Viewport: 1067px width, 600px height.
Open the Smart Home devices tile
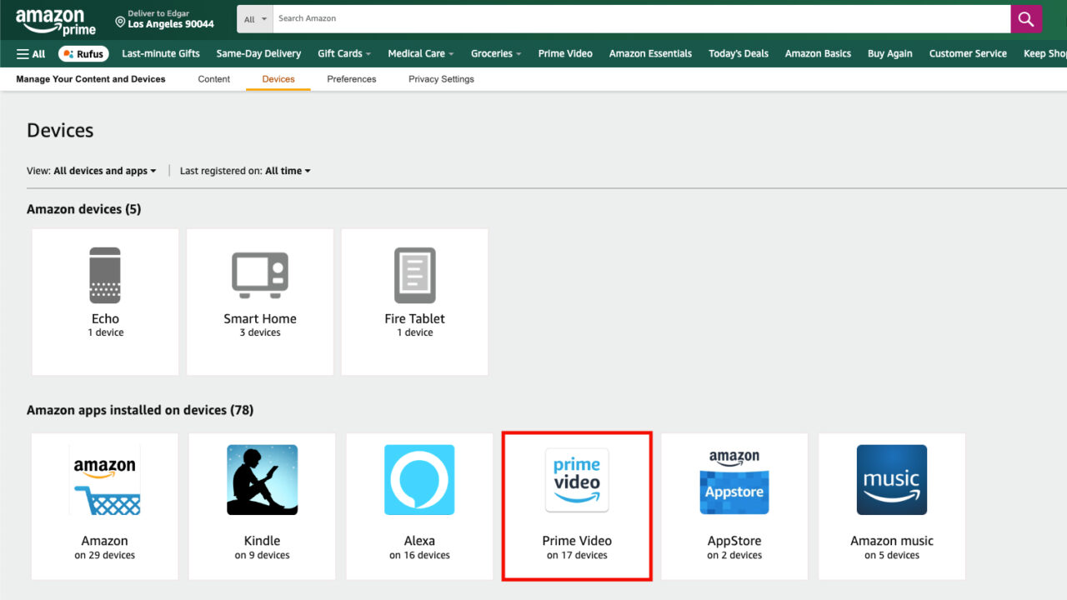pos(259,302)
